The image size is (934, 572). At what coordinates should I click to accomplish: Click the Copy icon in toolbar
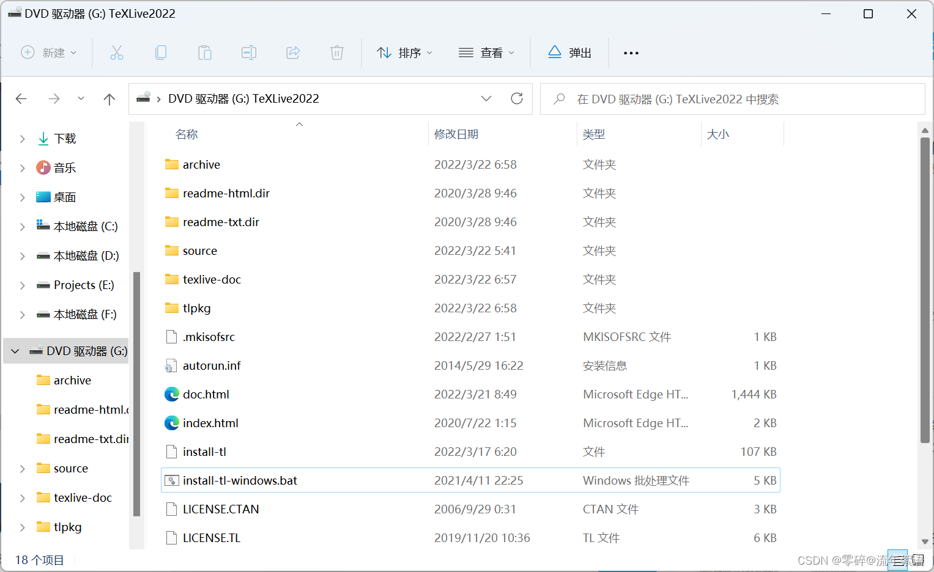[161, 53]
